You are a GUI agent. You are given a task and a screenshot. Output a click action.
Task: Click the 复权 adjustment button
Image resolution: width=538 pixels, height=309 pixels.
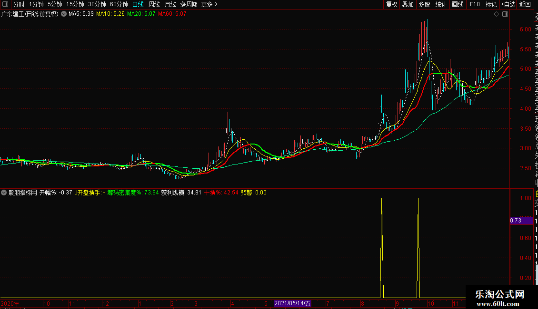click(x=391, y=4)
